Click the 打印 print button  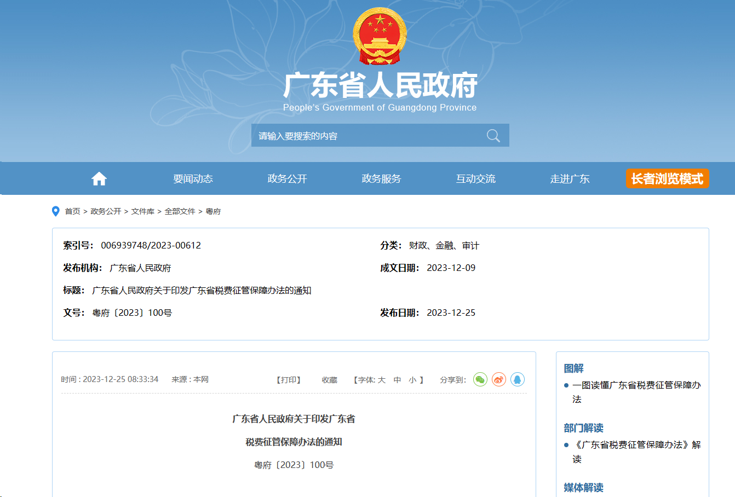(x=289, y=380)
